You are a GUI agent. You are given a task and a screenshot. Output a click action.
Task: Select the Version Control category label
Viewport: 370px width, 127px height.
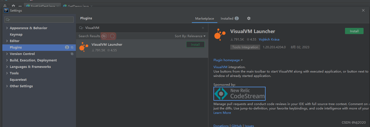point(22,54)
